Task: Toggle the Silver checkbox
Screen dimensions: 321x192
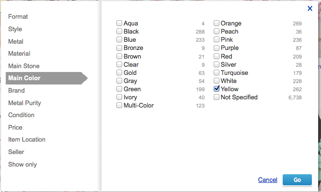Action: point(217,64)
